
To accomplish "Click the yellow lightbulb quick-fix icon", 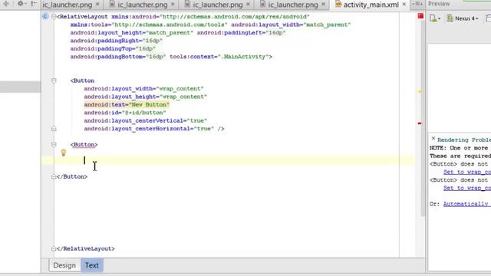I will [x=63, y=153].
